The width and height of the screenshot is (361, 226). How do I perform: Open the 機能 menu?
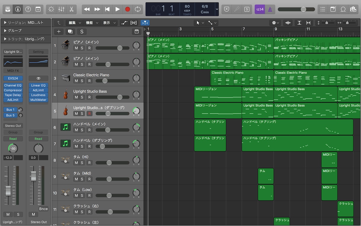click(92, 23)
